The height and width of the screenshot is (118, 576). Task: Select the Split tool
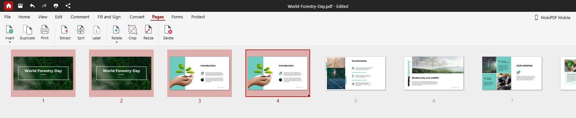click(x=81, y=32)
